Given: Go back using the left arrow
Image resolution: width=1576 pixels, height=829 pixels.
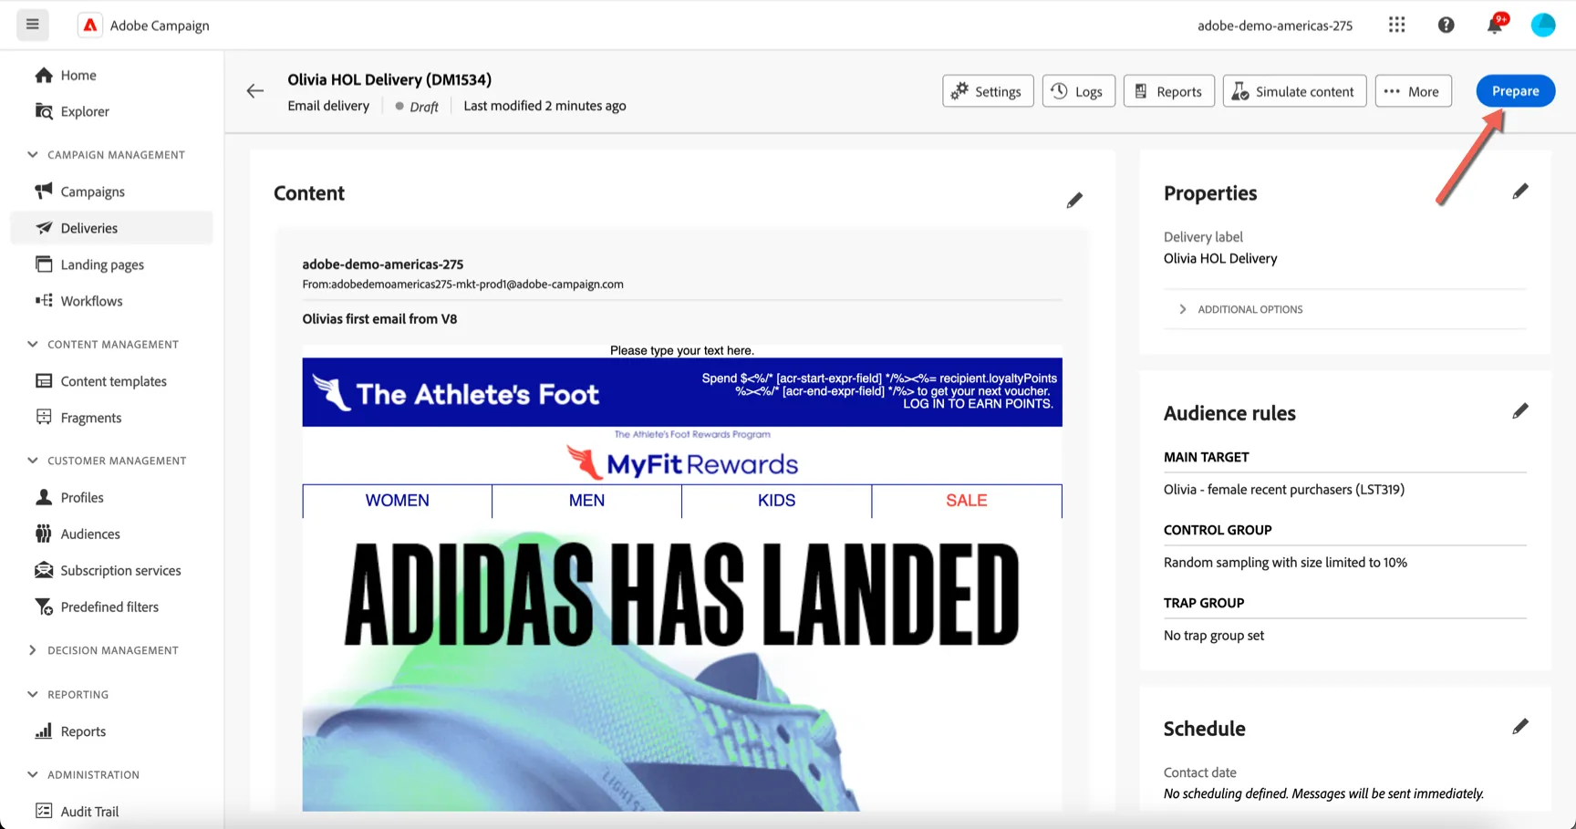Looking at the screenshot, I should point(255,90).
